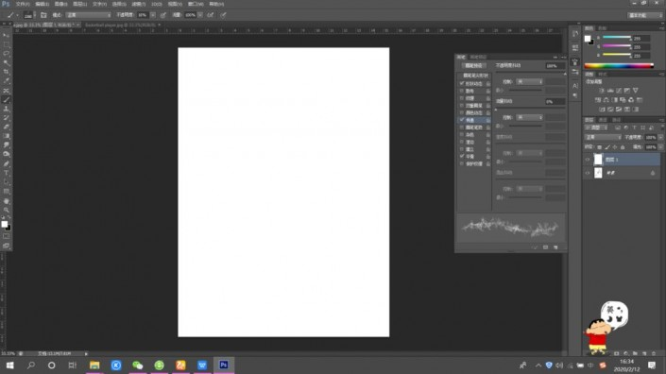Click lock all icon in Layers panel

[x=623, y=147]
